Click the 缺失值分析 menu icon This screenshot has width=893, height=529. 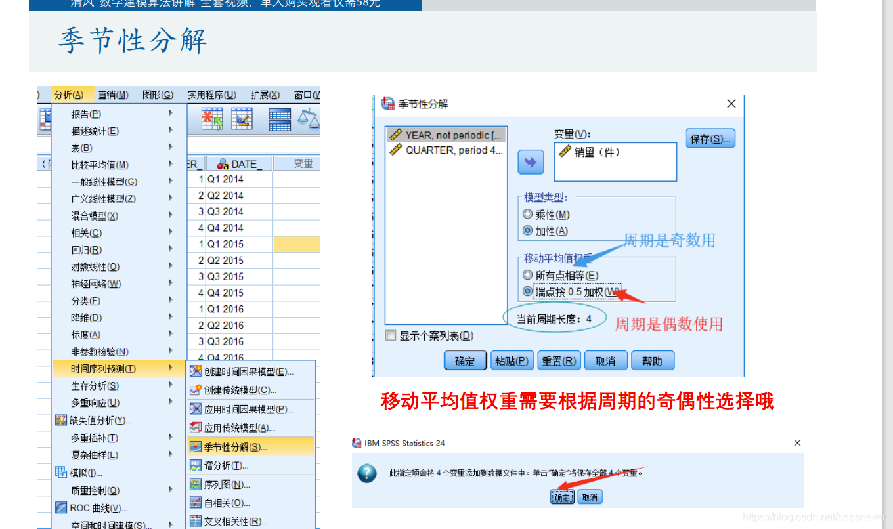[61, 420]
